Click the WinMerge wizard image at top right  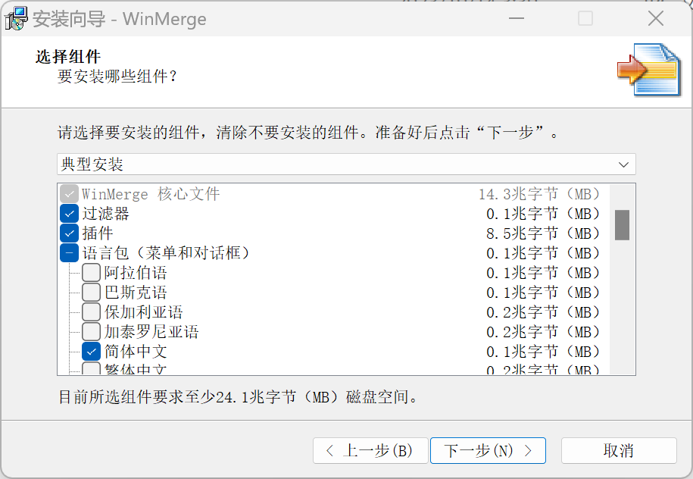[649, 70]
